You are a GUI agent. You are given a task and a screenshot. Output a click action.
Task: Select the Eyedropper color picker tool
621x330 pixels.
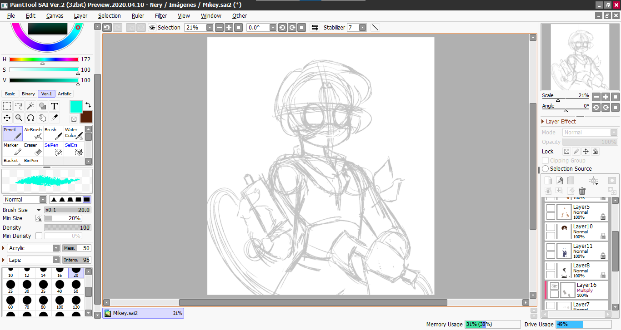[54, 118]
